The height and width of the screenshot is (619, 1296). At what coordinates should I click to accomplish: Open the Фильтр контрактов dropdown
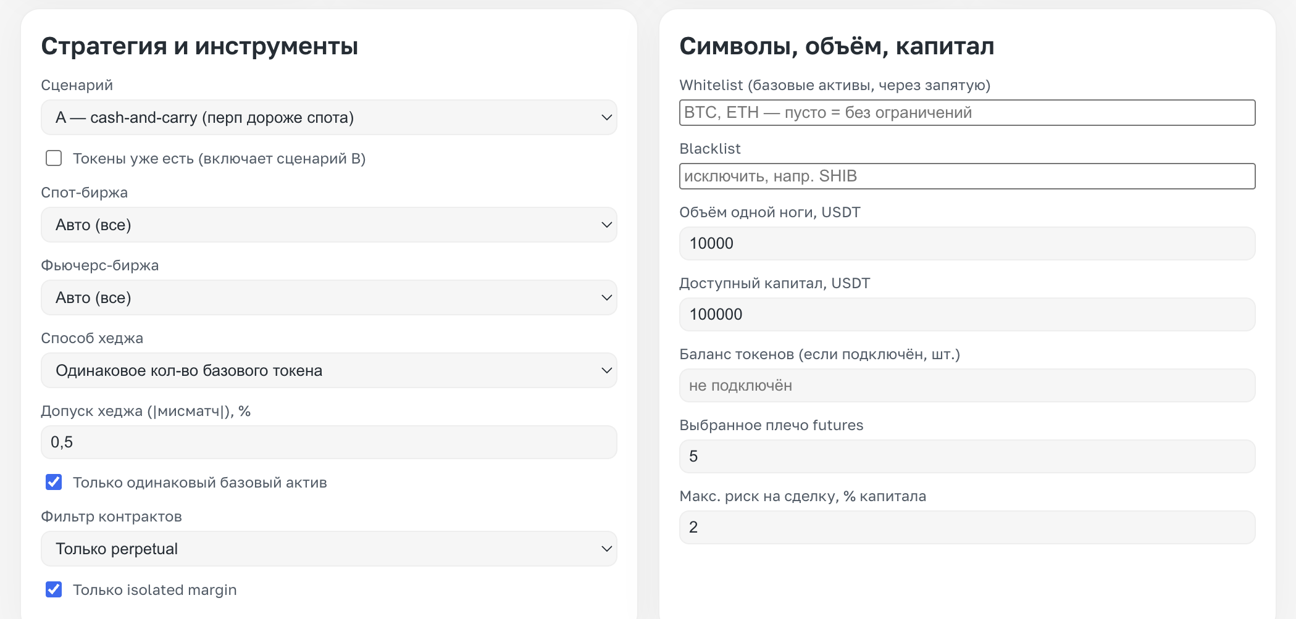click(x=328, y=549)
